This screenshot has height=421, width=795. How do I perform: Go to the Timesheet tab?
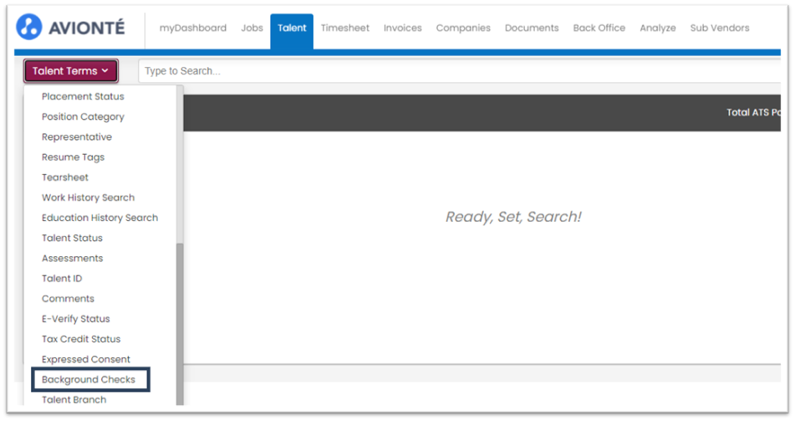pyautogui.click(x=344, y=28)
